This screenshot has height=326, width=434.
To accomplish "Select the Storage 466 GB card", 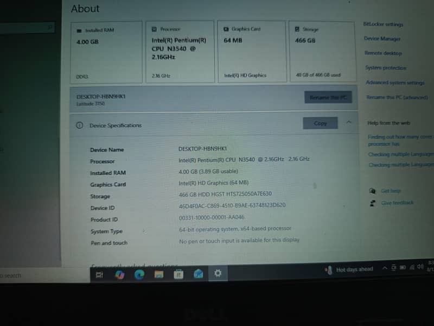I will click(323, 52).
